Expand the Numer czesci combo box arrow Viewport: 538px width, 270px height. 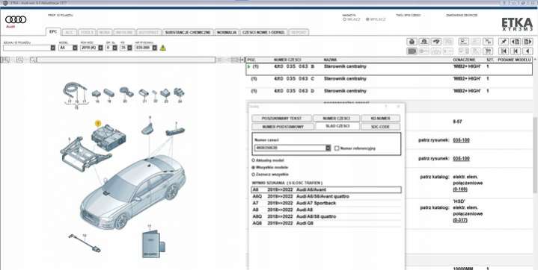[328, 148]
